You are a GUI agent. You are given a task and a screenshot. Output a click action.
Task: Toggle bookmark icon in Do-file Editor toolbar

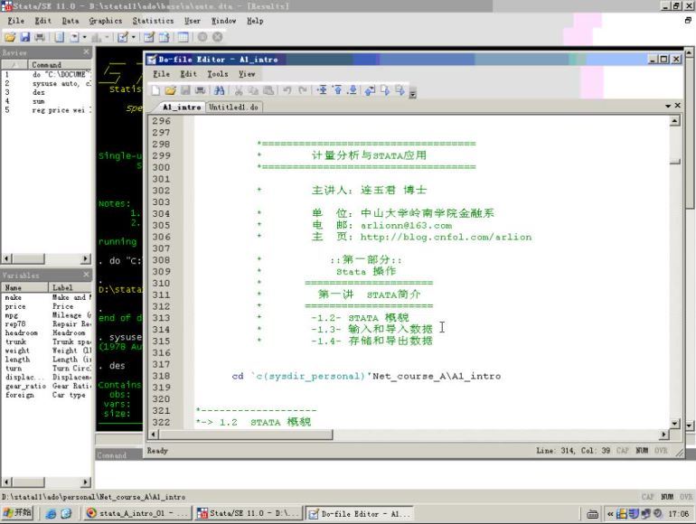pos(322,90)
